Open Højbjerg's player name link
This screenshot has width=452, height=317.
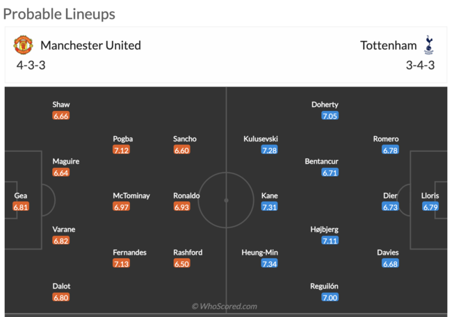coord(325,230)
